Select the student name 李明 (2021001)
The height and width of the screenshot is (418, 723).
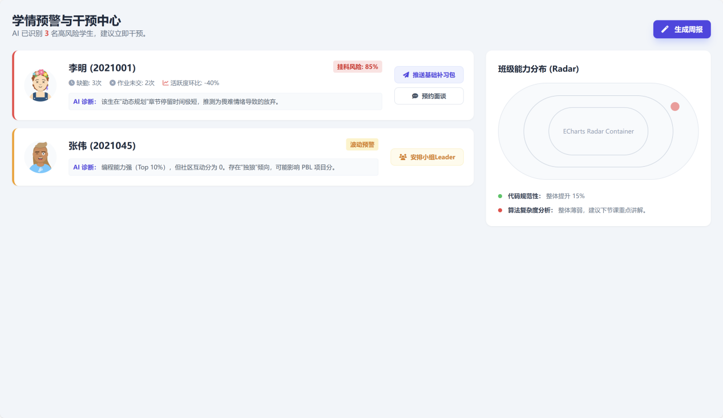point(102,68)
